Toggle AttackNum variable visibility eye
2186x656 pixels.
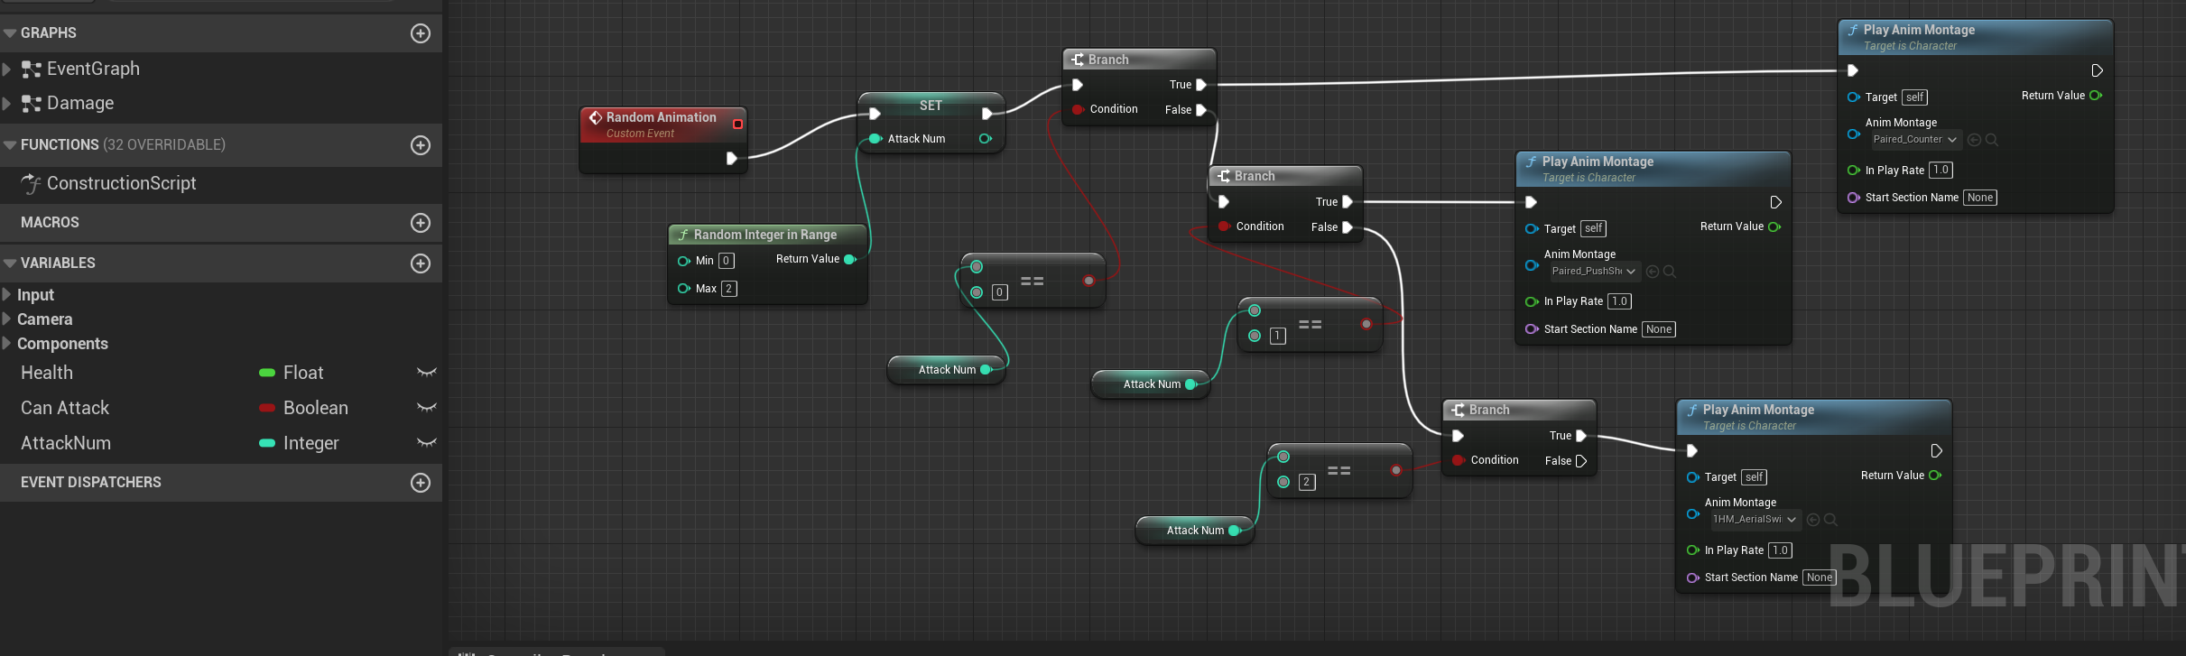[426, 443]
